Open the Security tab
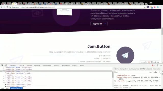The height and width of the screenshot is (91, 163). pos(75,65)
